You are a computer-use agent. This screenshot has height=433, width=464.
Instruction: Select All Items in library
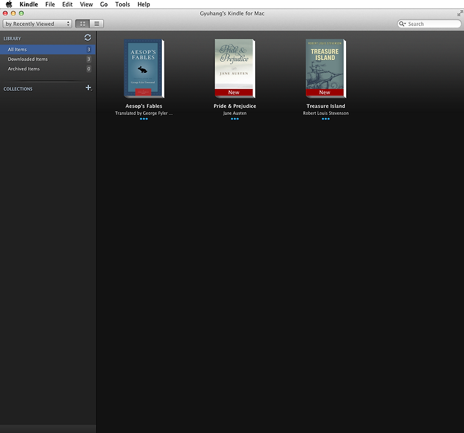click(x=48, y=50)
